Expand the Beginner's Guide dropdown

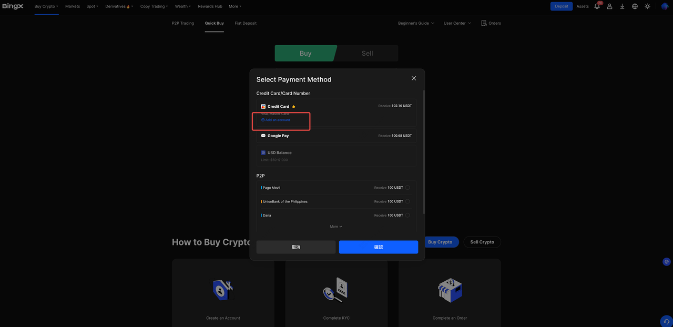(416, 23)
